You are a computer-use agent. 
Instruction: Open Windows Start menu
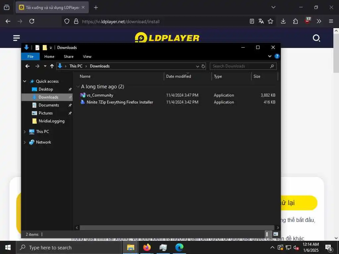[8, 247]
